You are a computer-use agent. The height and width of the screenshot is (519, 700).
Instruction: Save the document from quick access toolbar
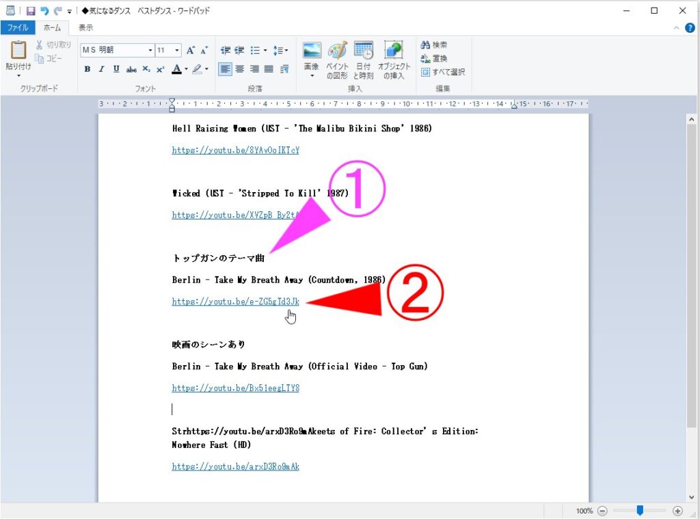point(30,11)
